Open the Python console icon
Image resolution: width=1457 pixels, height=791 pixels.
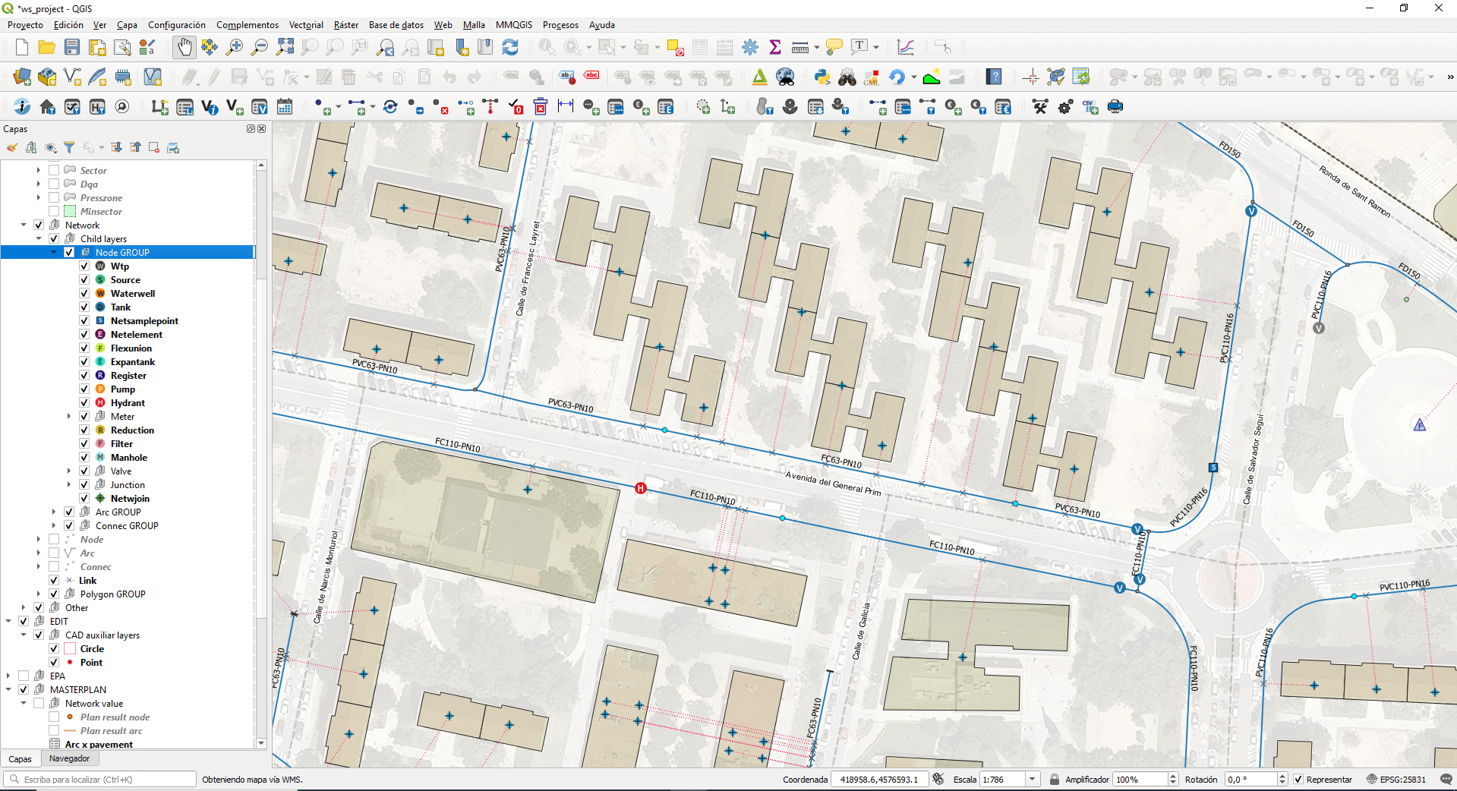822,77
